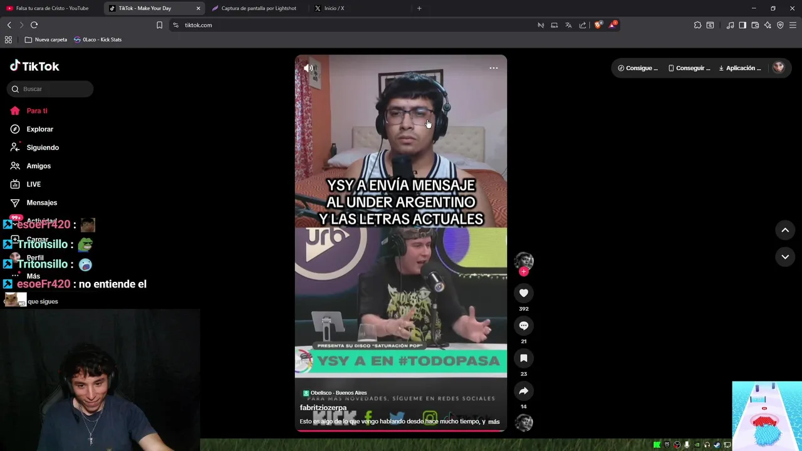Open the sound disc thumbnail below share
This screenshot has width=802, height=451.
point(524,423)
